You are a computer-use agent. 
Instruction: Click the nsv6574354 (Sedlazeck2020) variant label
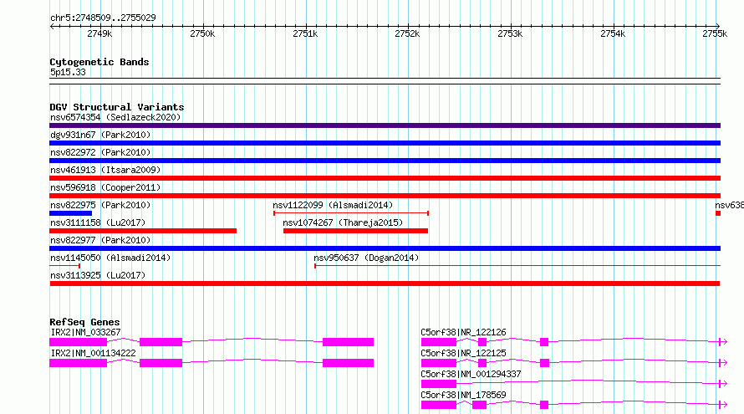(x=115, y=117)
